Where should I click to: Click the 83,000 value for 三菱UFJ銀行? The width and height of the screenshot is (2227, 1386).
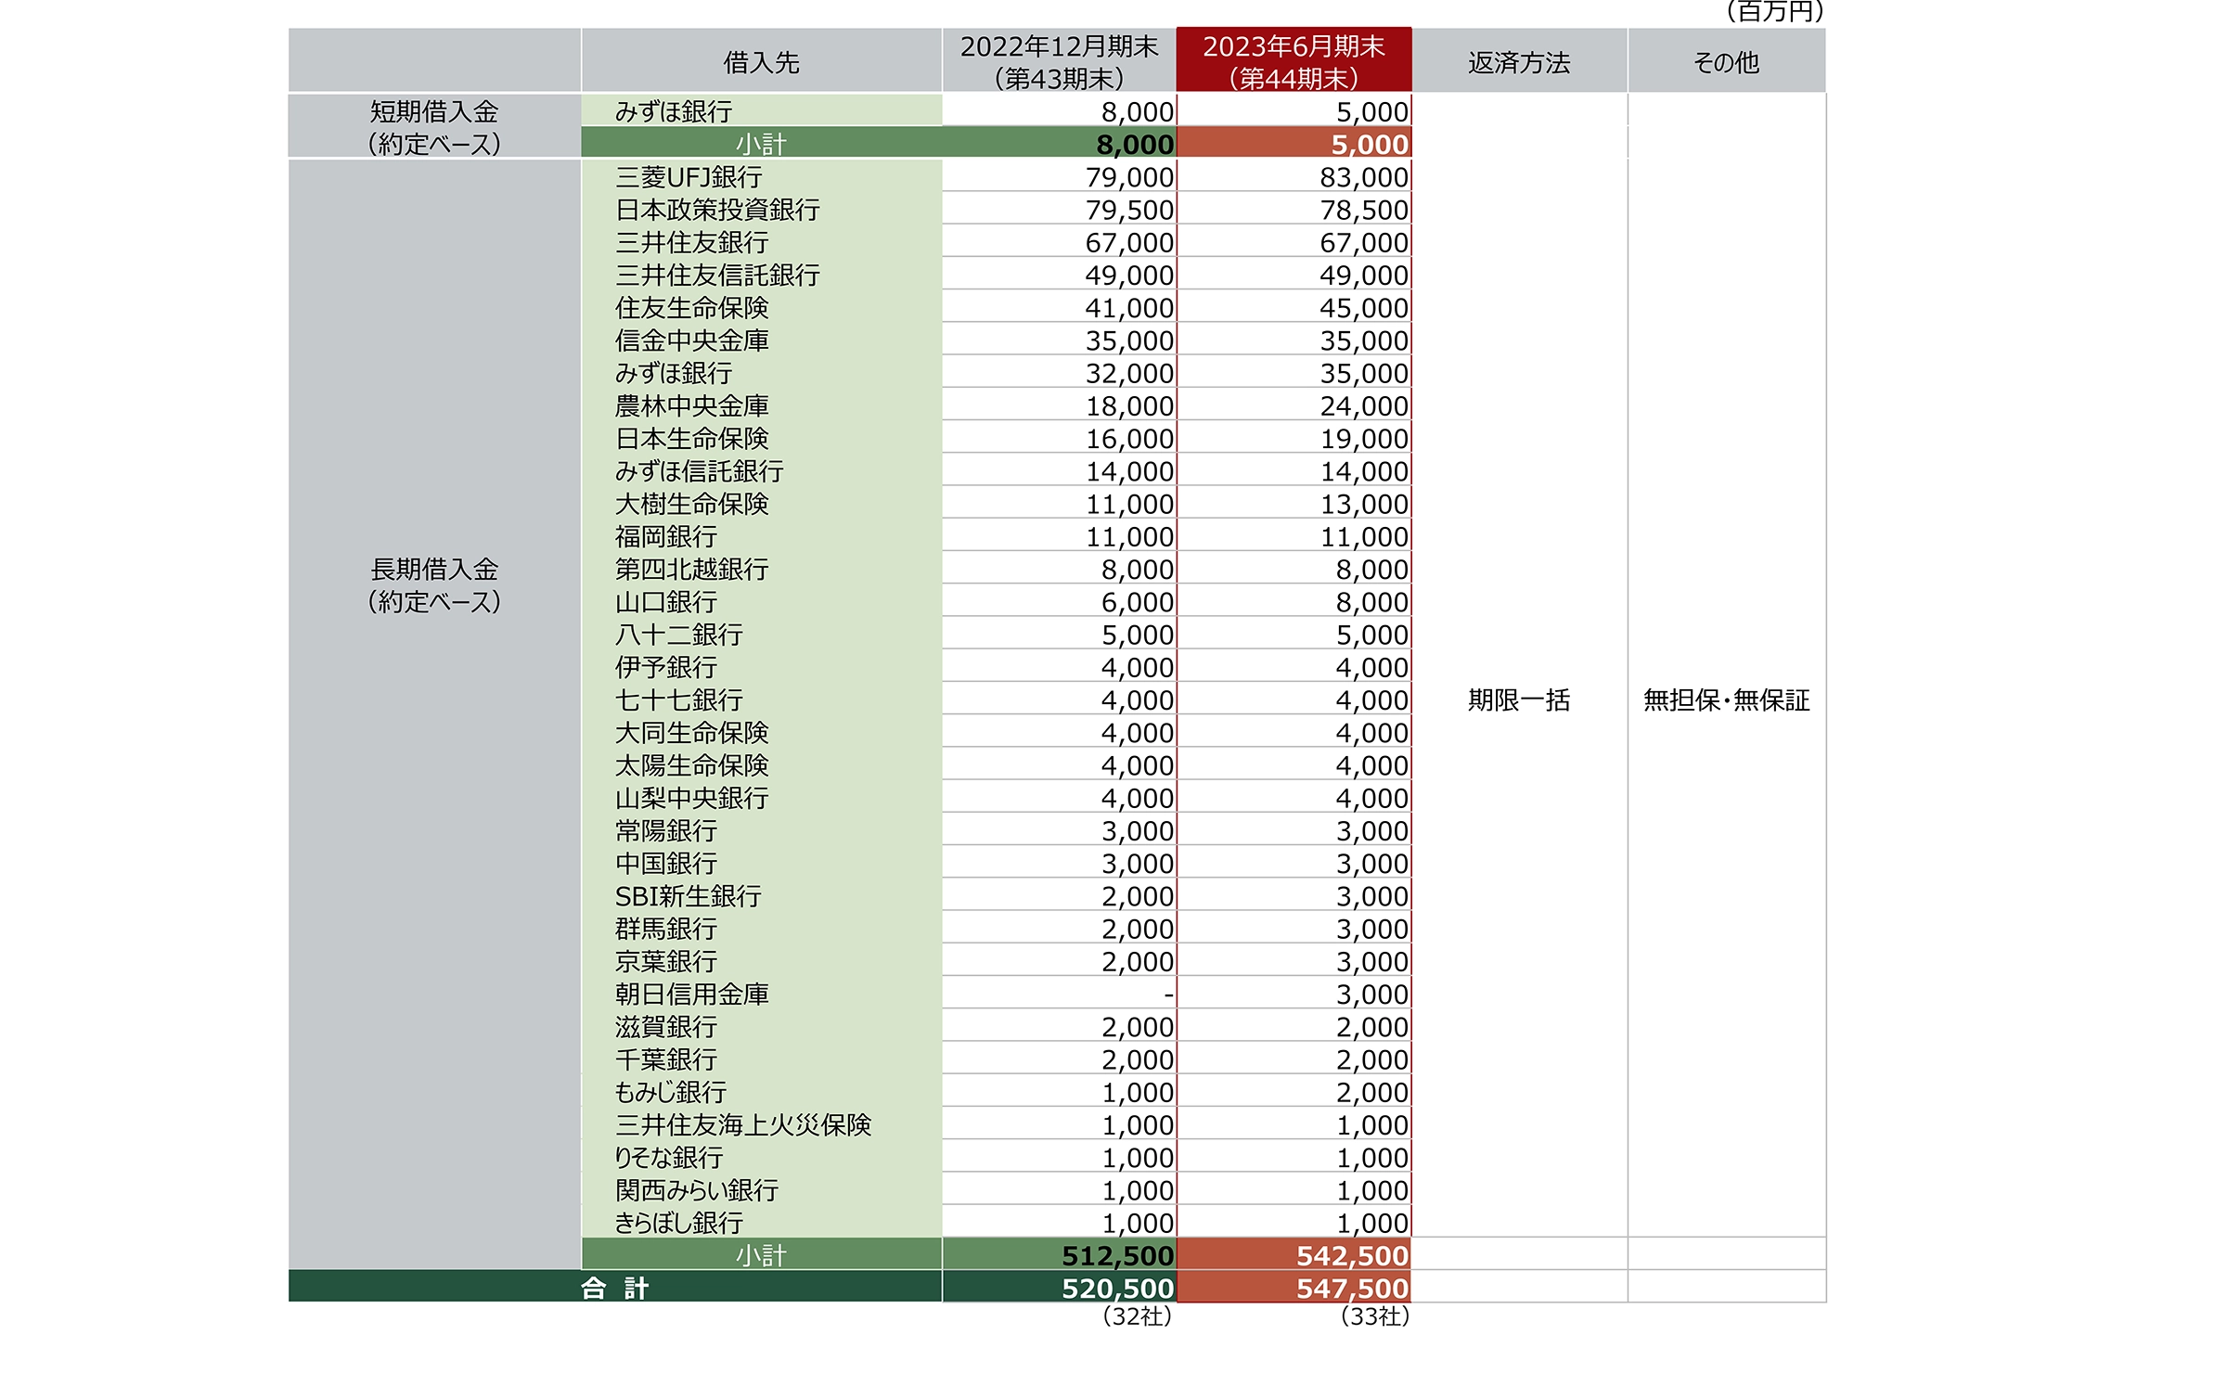click(x=1364, y=177)
